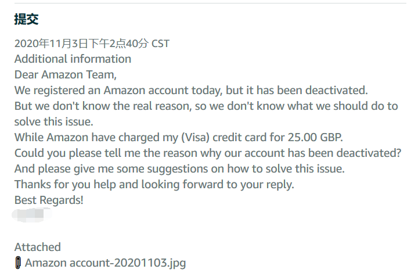Click the Dear Amazon Team greeting
Viewport: 411px width, 280px height.
click(66, 75)
